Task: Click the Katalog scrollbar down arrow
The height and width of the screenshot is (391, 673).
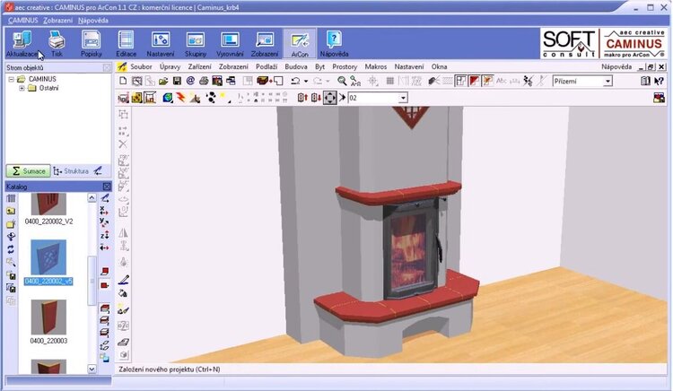Action: tap(92, 368)
